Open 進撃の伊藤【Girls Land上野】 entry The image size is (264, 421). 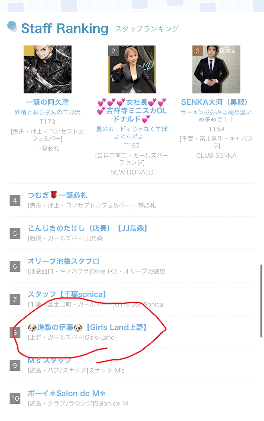[88, 327]
